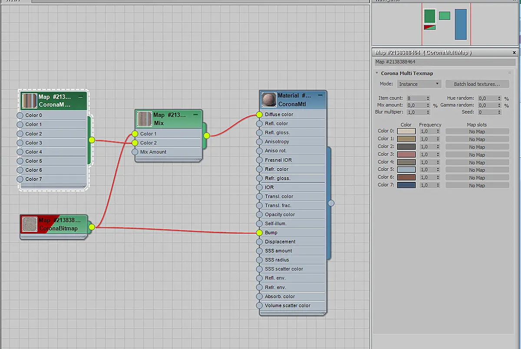Screen dimensions: 521x349
Task: Click the No Map slot for Color 0
Action: coord(477,132)
